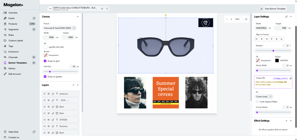Click the Grid Size slider
The width and height of the screenshot is (297, 140).
(61, 72)
